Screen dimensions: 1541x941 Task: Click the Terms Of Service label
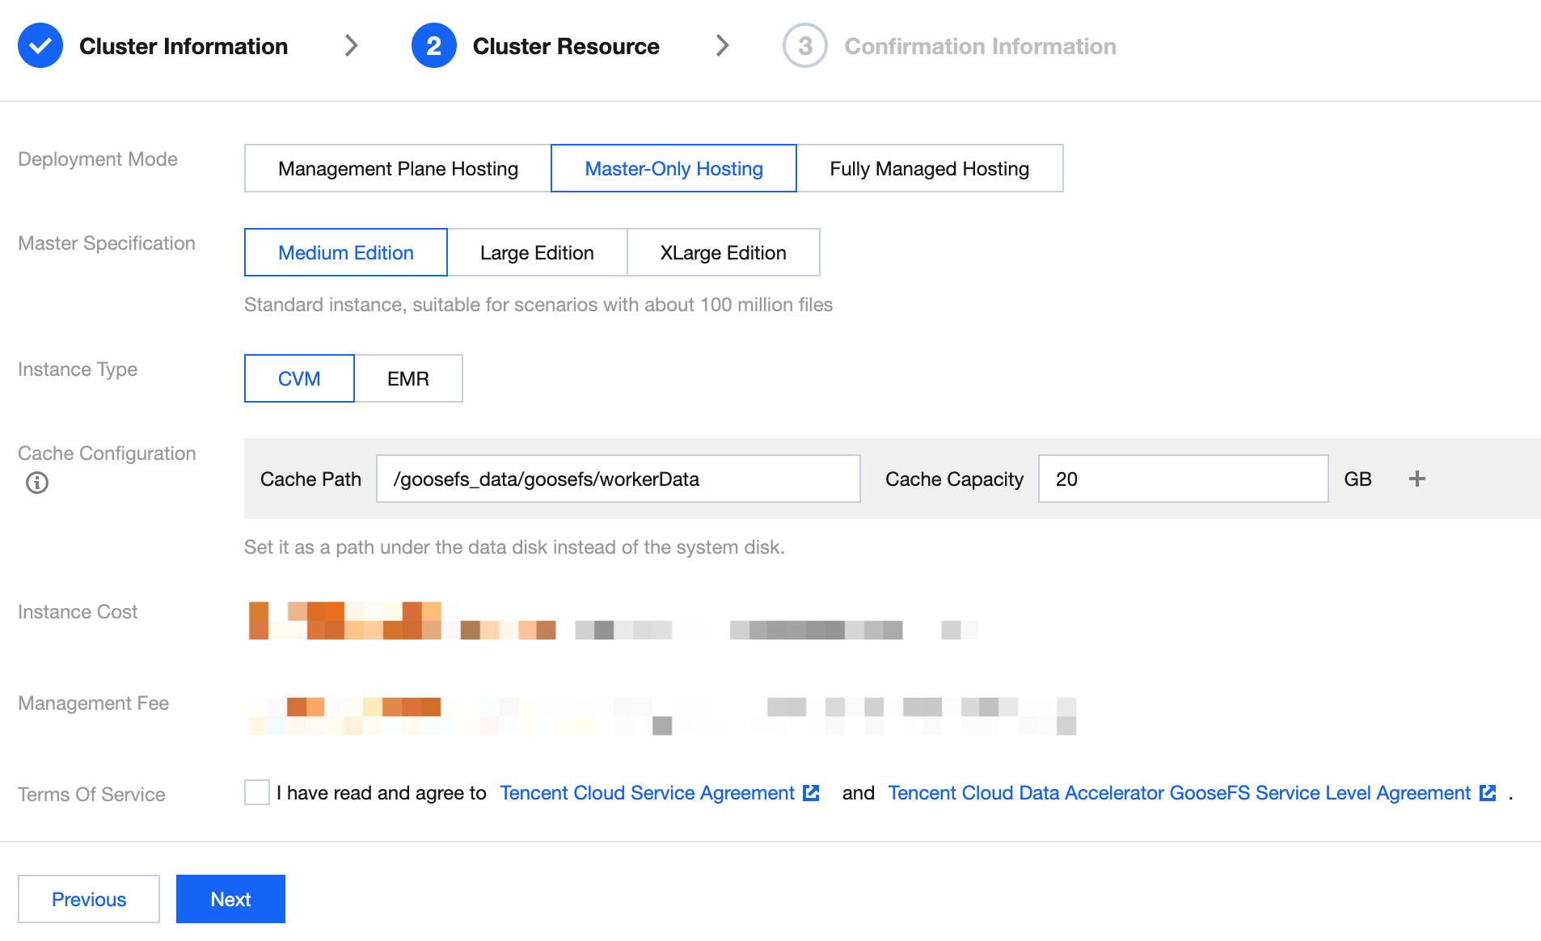point(91,795)
